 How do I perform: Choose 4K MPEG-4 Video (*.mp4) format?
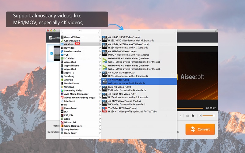139,53
